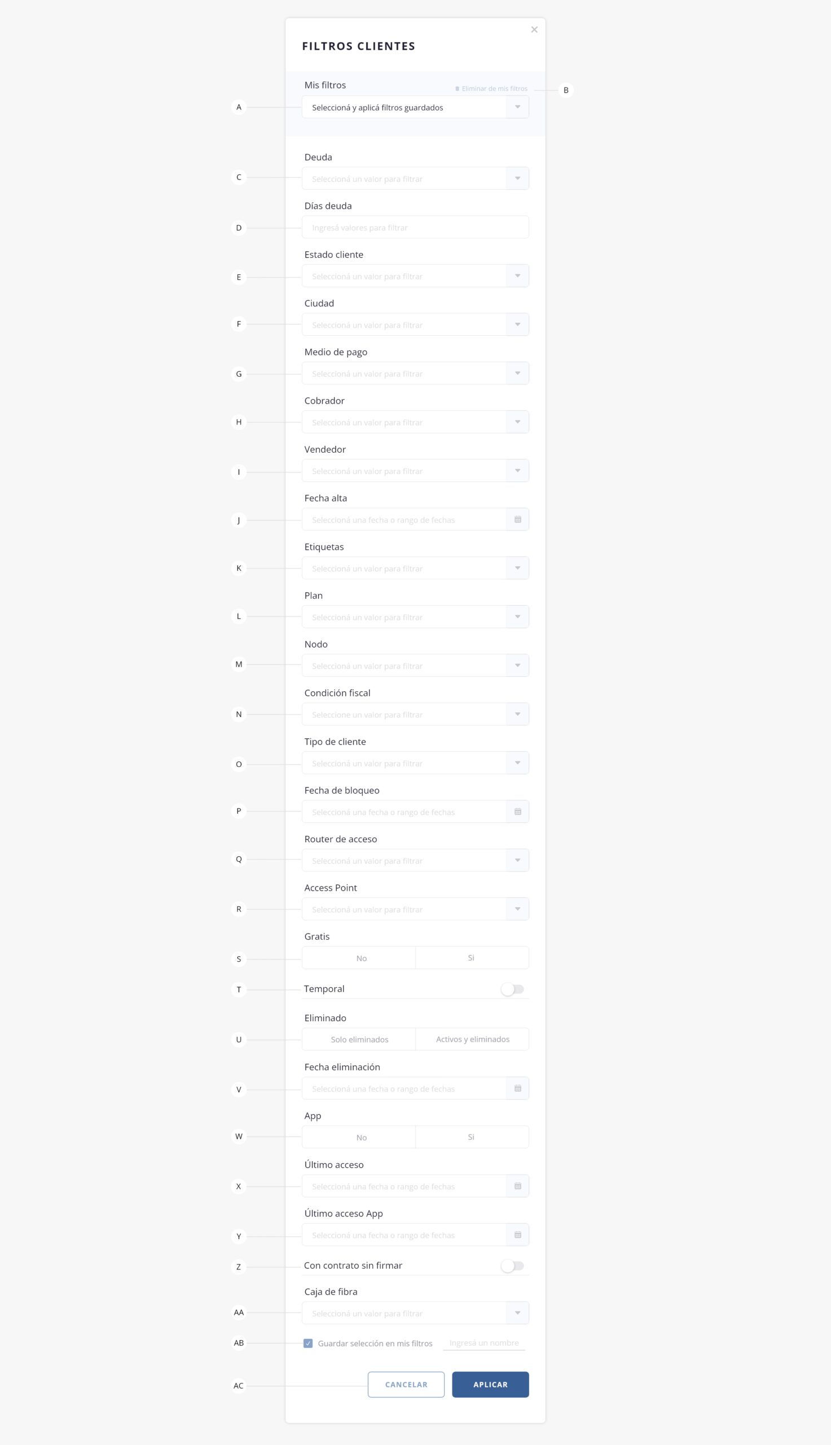Close the Filtros Clientes dialog
The image size is (831, 1445).
click(534, 30)
